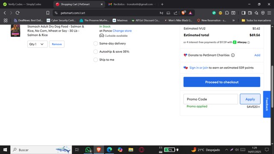Open Brave Shields lion icon
274x154 pixels.
coord(184,13)
